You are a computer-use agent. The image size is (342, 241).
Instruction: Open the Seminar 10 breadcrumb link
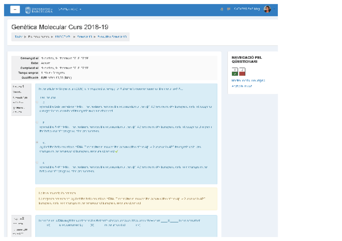[x=85, y=37]
